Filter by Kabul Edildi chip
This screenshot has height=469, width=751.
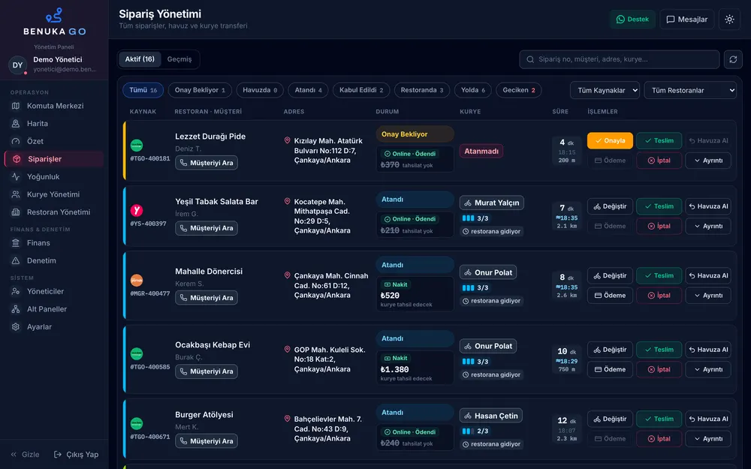361,90
